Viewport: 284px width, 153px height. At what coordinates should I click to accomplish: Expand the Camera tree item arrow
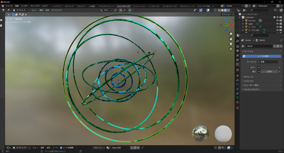243,21
